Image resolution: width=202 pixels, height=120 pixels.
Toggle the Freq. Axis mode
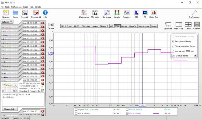click(x=179, y=26)
